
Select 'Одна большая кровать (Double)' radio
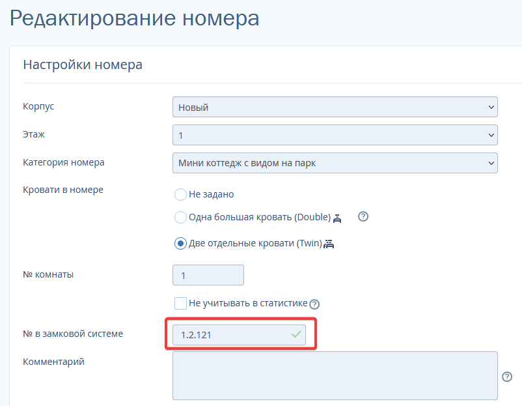[180, 217]
